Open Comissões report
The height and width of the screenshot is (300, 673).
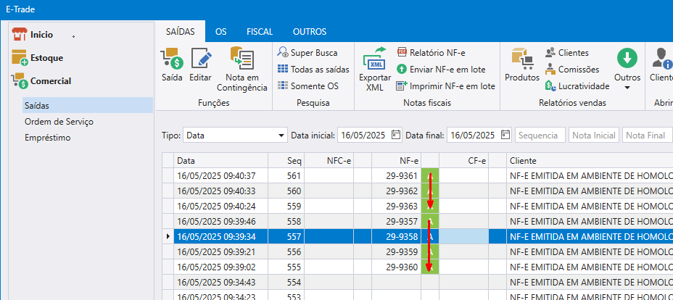coord(572,70)
